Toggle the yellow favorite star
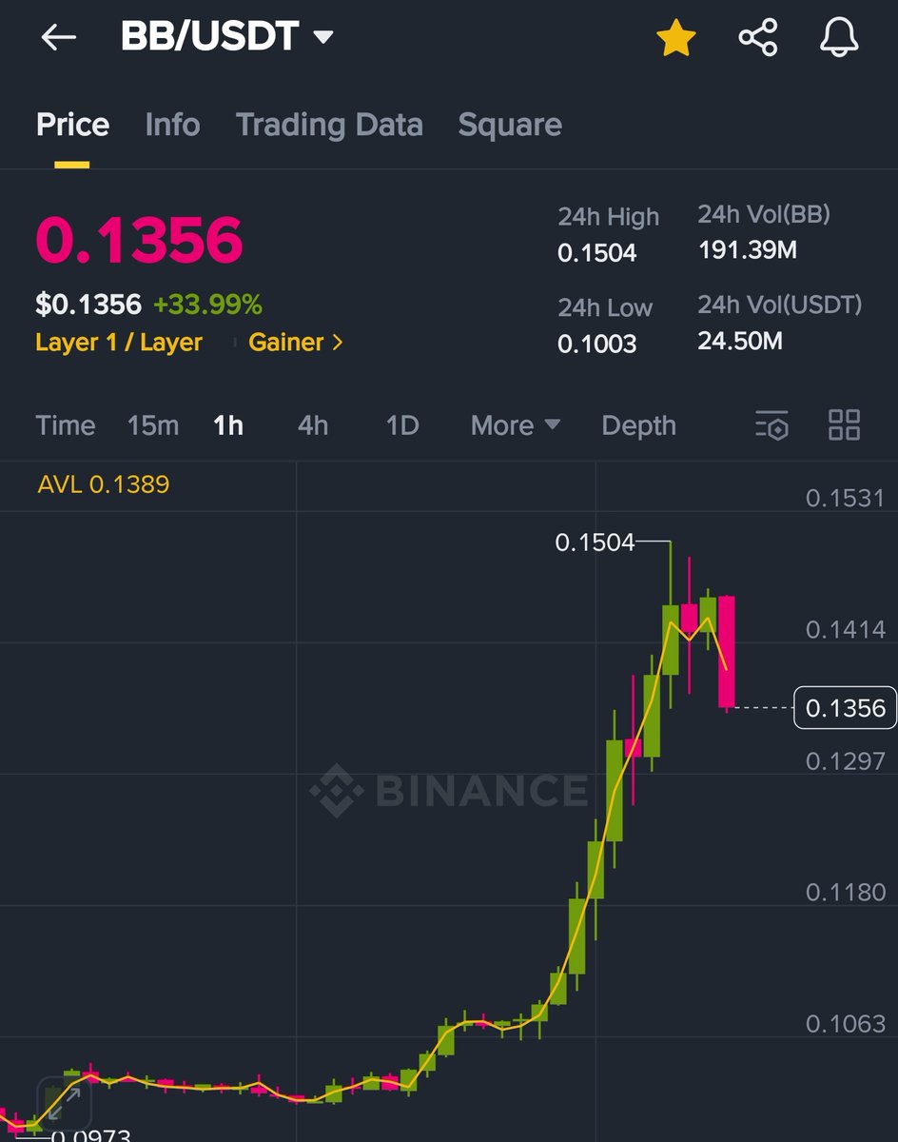This screenshot has width=898, height=1142. pyautogui.click(x=676, y=38)
